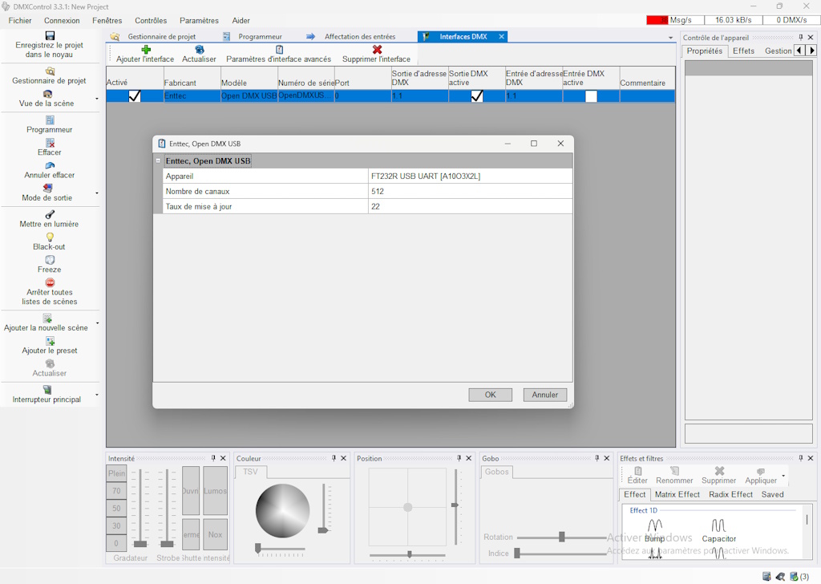Toggle the Activé checkbox for Enttec
This screenshot has width=821, height=584.
pos(135,95)
